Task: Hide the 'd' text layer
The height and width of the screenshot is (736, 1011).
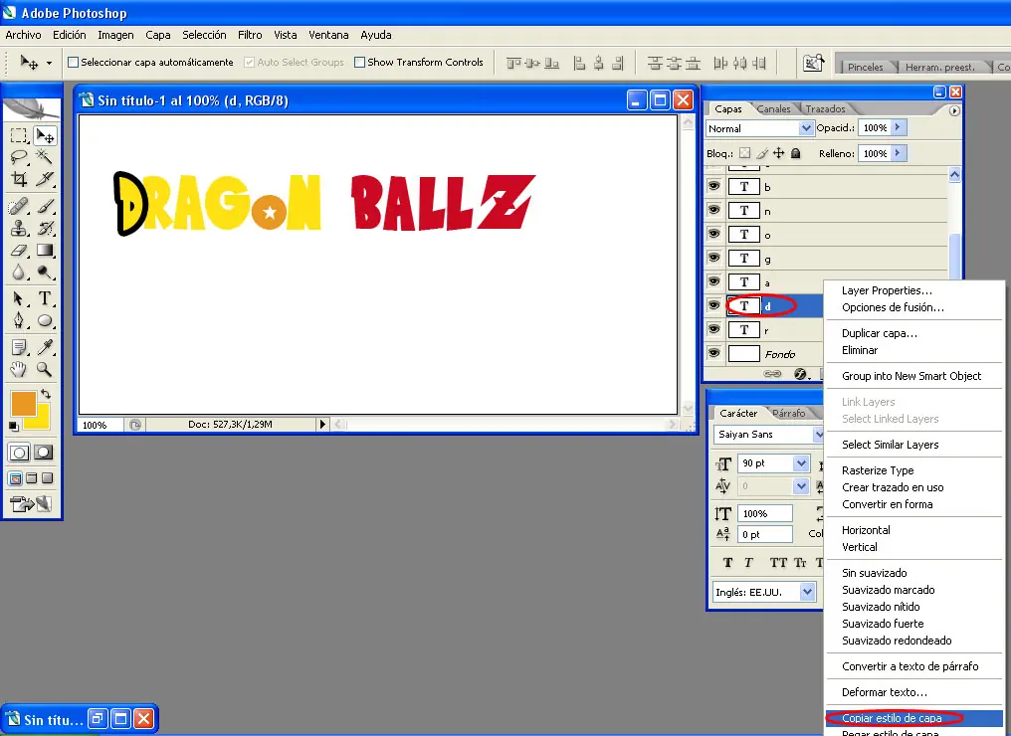Action: [713, 305]
